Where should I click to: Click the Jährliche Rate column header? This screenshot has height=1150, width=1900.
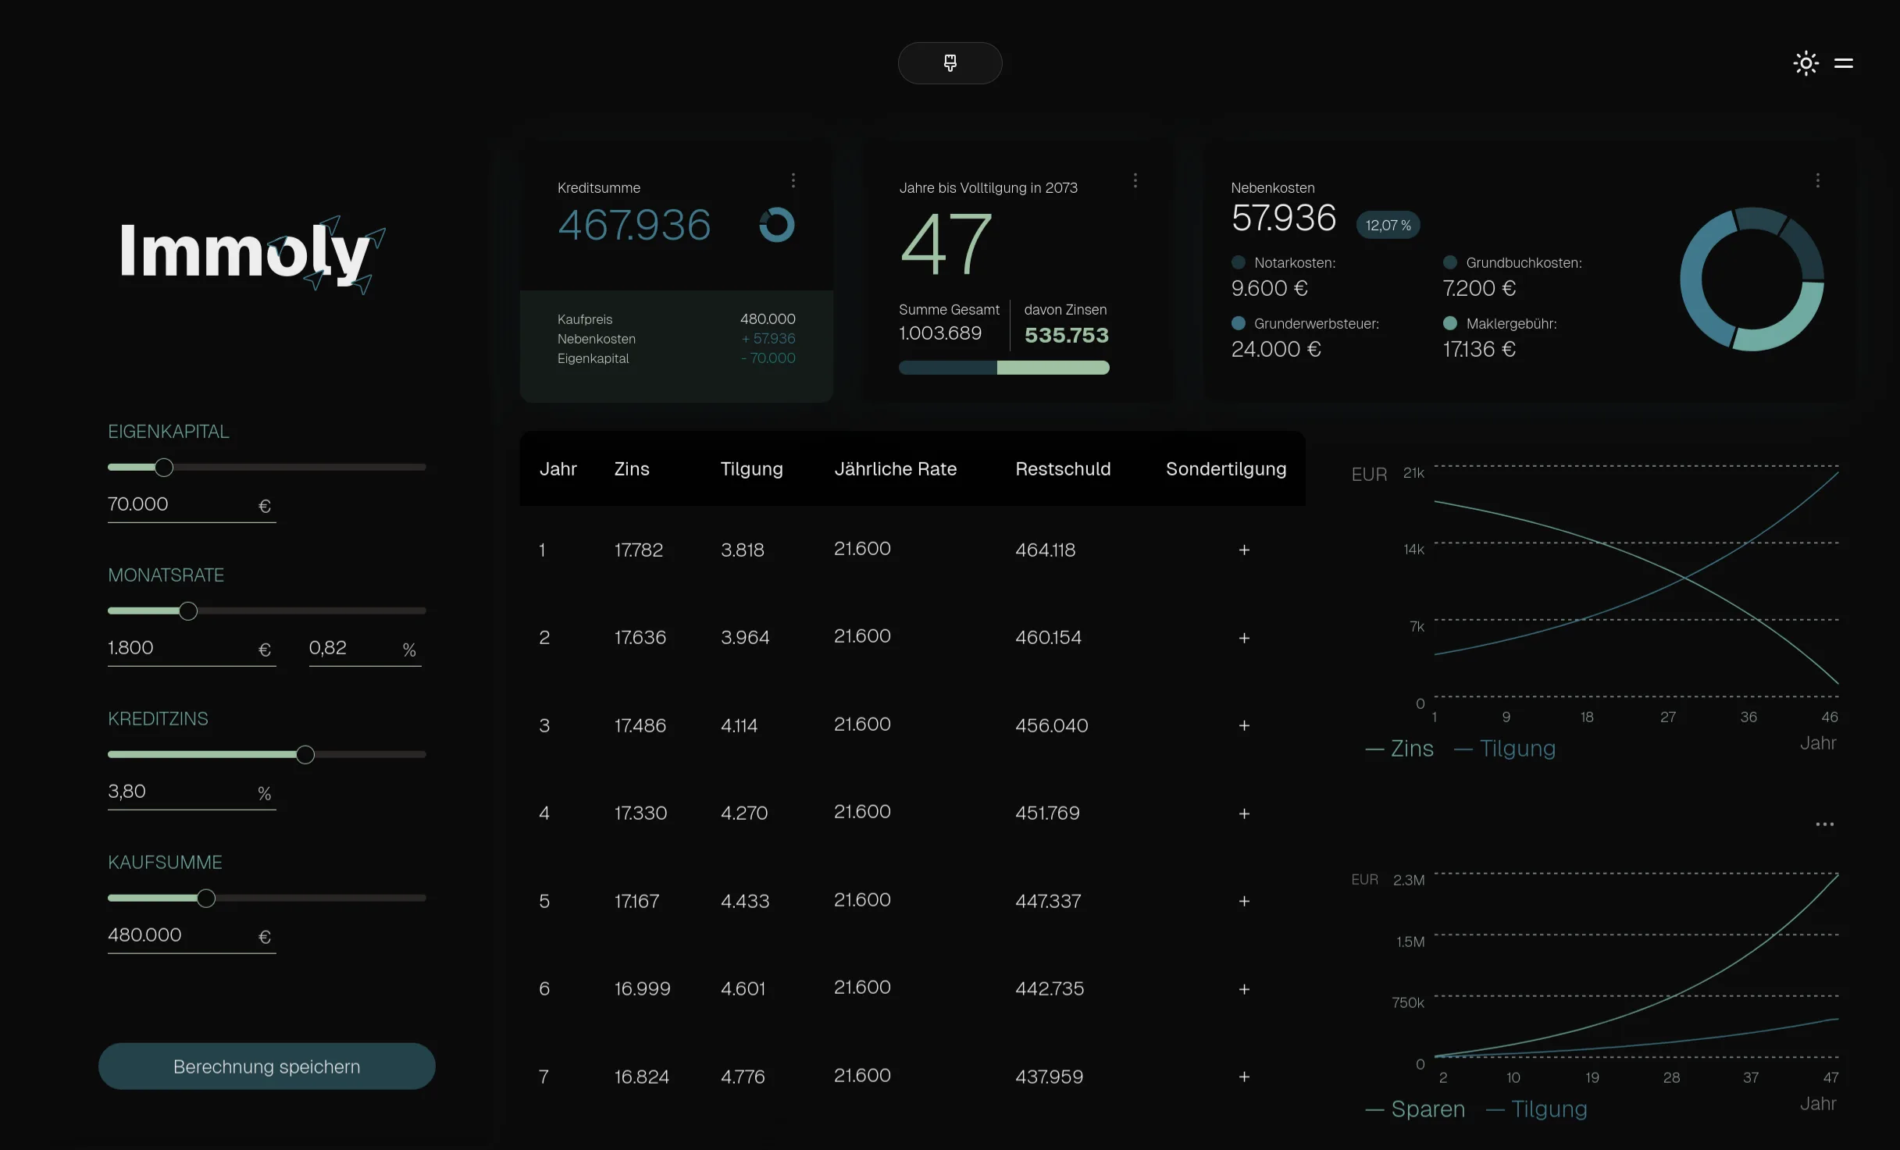pyautogui.click(x=895, y=469)
